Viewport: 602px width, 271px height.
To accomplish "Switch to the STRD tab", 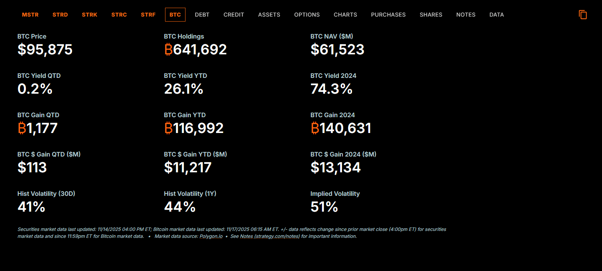I will (60, 15).
